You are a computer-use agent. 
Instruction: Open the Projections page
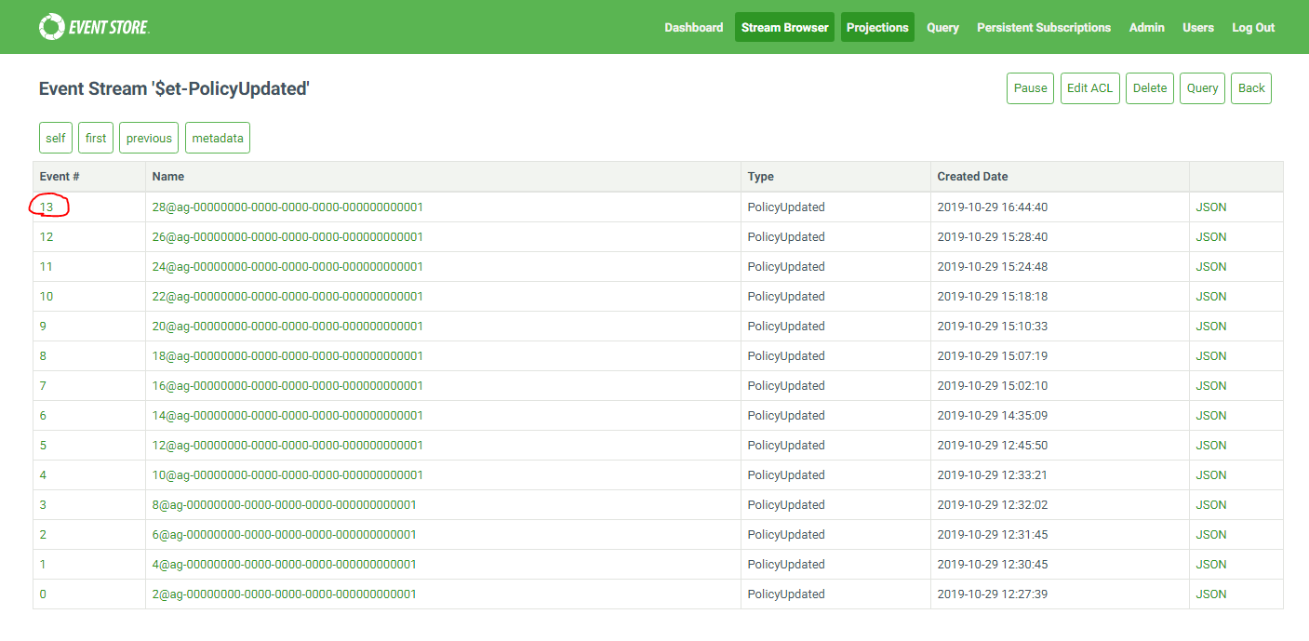tap(877, 27)
